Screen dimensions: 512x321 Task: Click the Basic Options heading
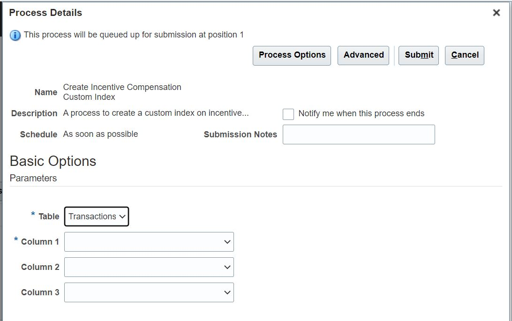pyautogui.click(x=53, y=161)
